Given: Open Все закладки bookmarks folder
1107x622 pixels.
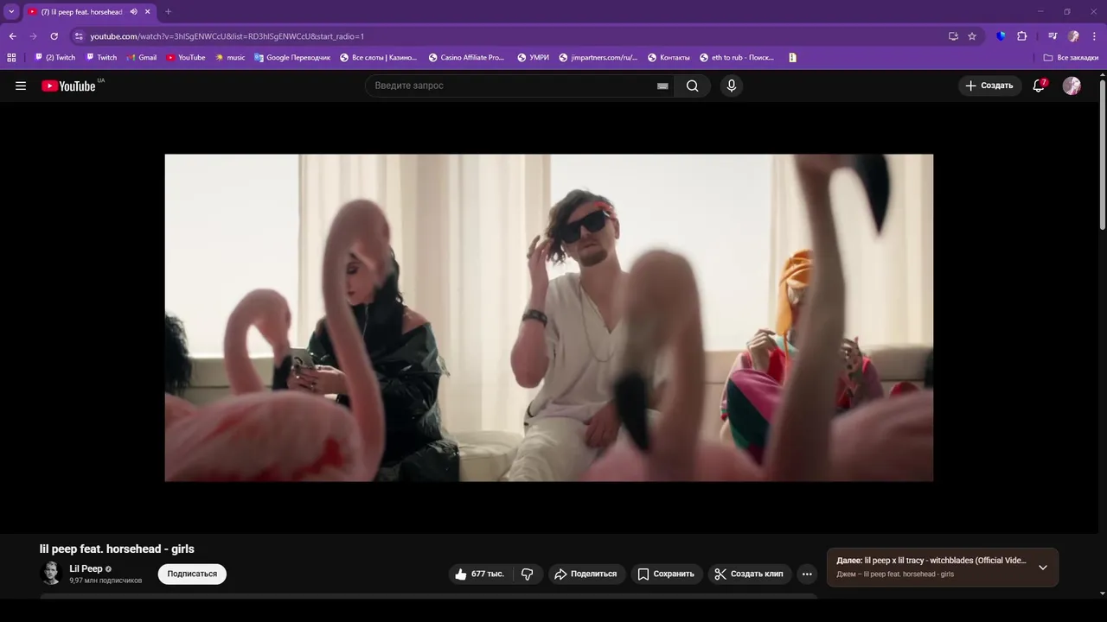Looking at the screenshot, I should [1071, 58].
